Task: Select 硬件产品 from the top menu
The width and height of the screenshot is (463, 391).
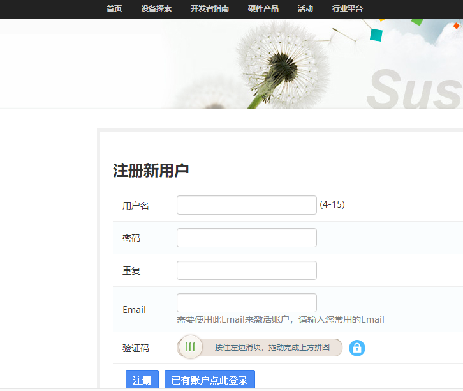Action: pos(263,9)
